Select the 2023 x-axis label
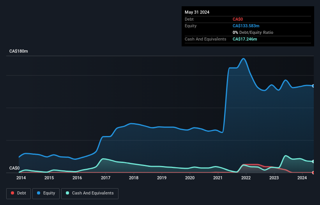320x205 pixels. [274, 178]
